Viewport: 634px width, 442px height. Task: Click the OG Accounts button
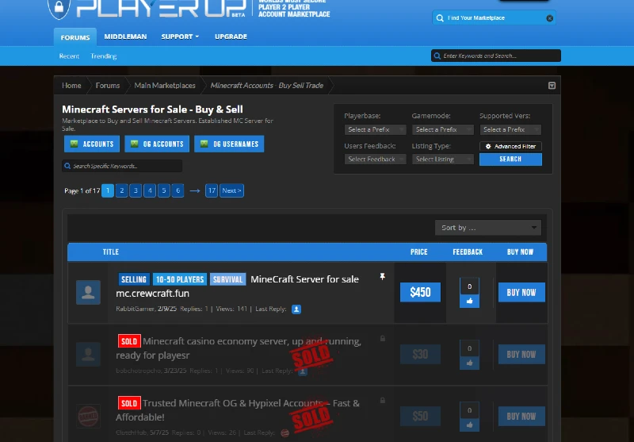pos(157,144)
